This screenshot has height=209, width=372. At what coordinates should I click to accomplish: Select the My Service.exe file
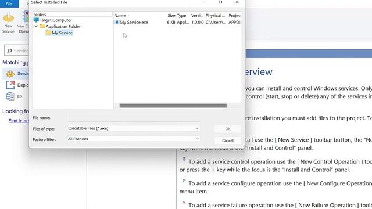134,22
